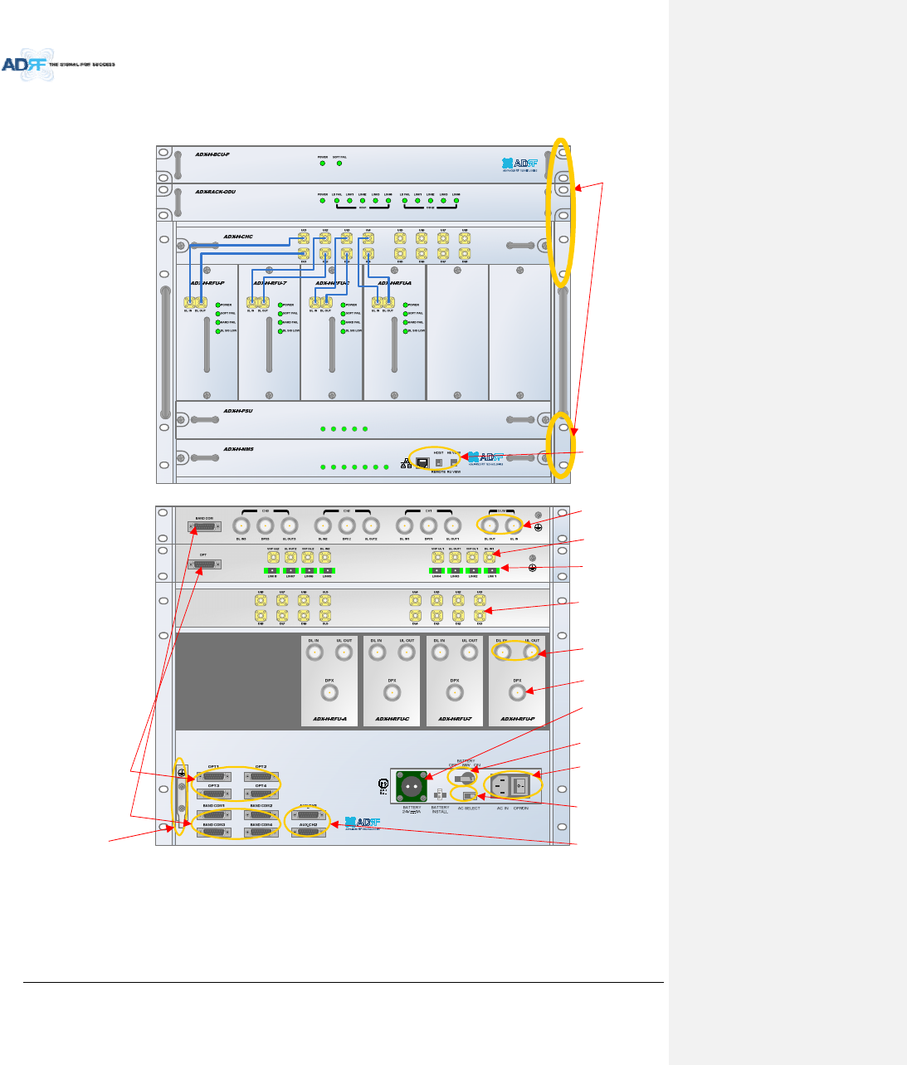Click the LINK 1 optical port on the rear ODU
This screenshot has height=1065, width=907.
click(491, 571)
